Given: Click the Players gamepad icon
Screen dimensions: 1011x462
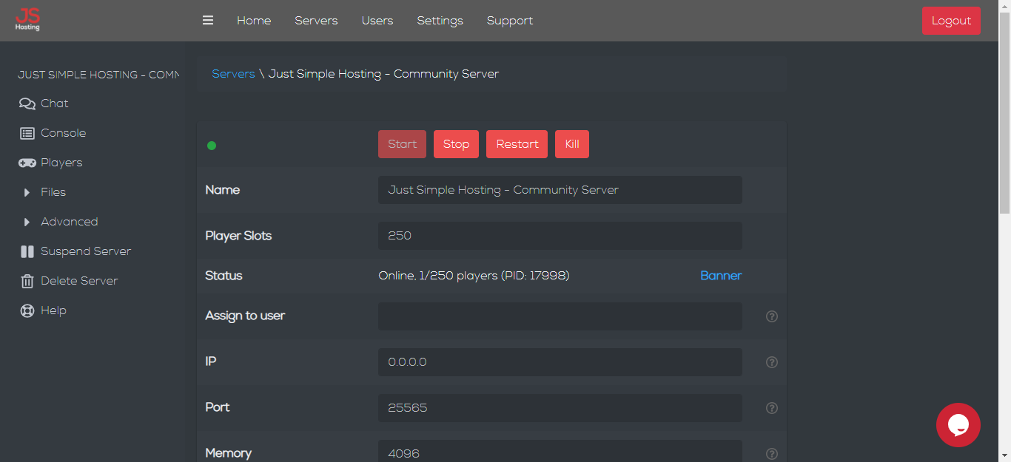Looking at the screenshot, I should 27,163.
